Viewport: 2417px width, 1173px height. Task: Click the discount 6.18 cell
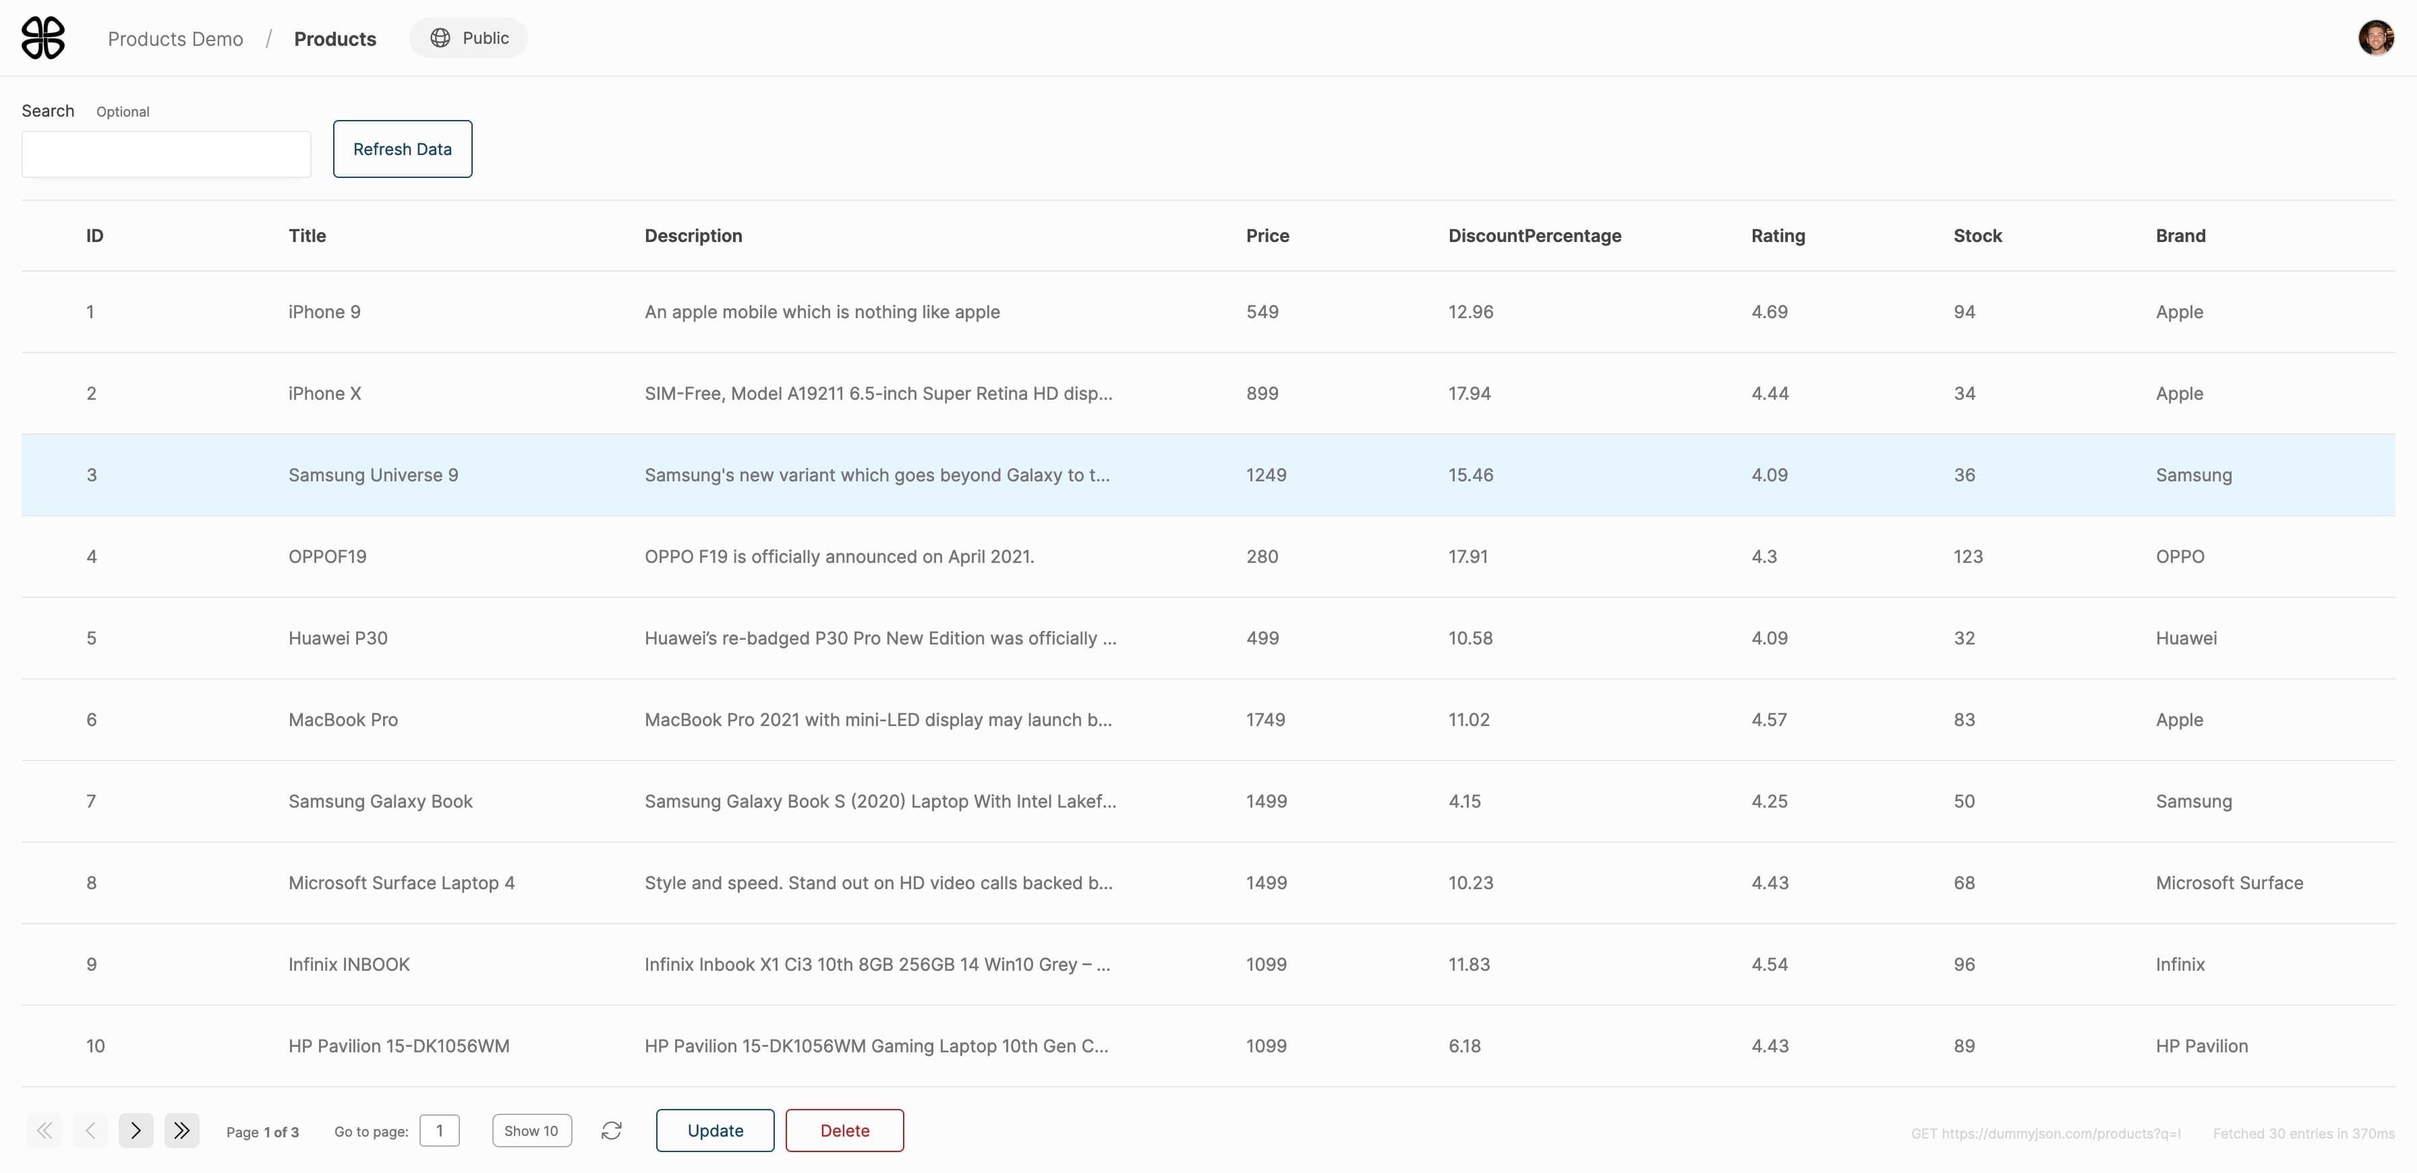1465,1046
